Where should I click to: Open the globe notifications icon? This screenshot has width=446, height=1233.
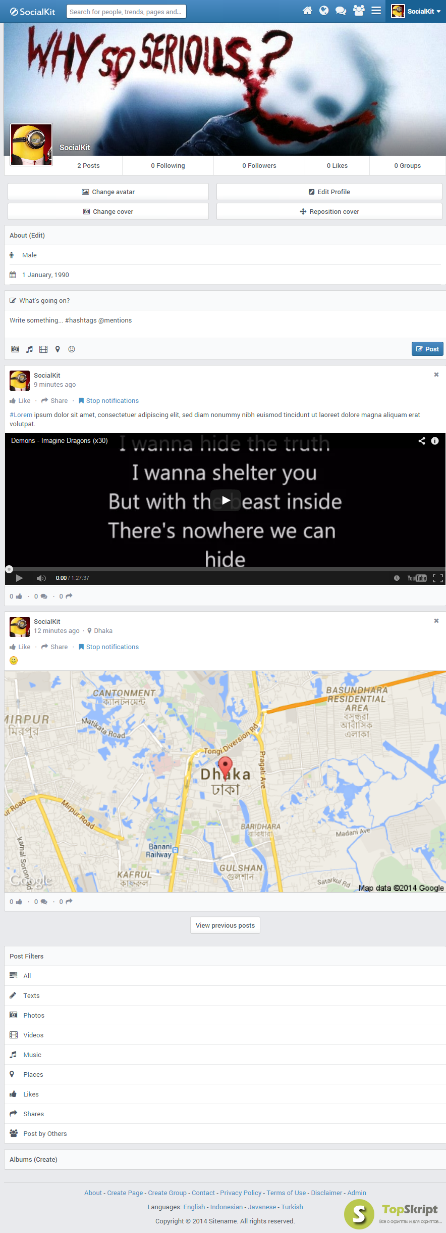coord(324,11)
